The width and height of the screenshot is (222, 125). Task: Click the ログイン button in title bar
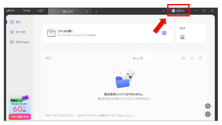click(x=178, y=11)
